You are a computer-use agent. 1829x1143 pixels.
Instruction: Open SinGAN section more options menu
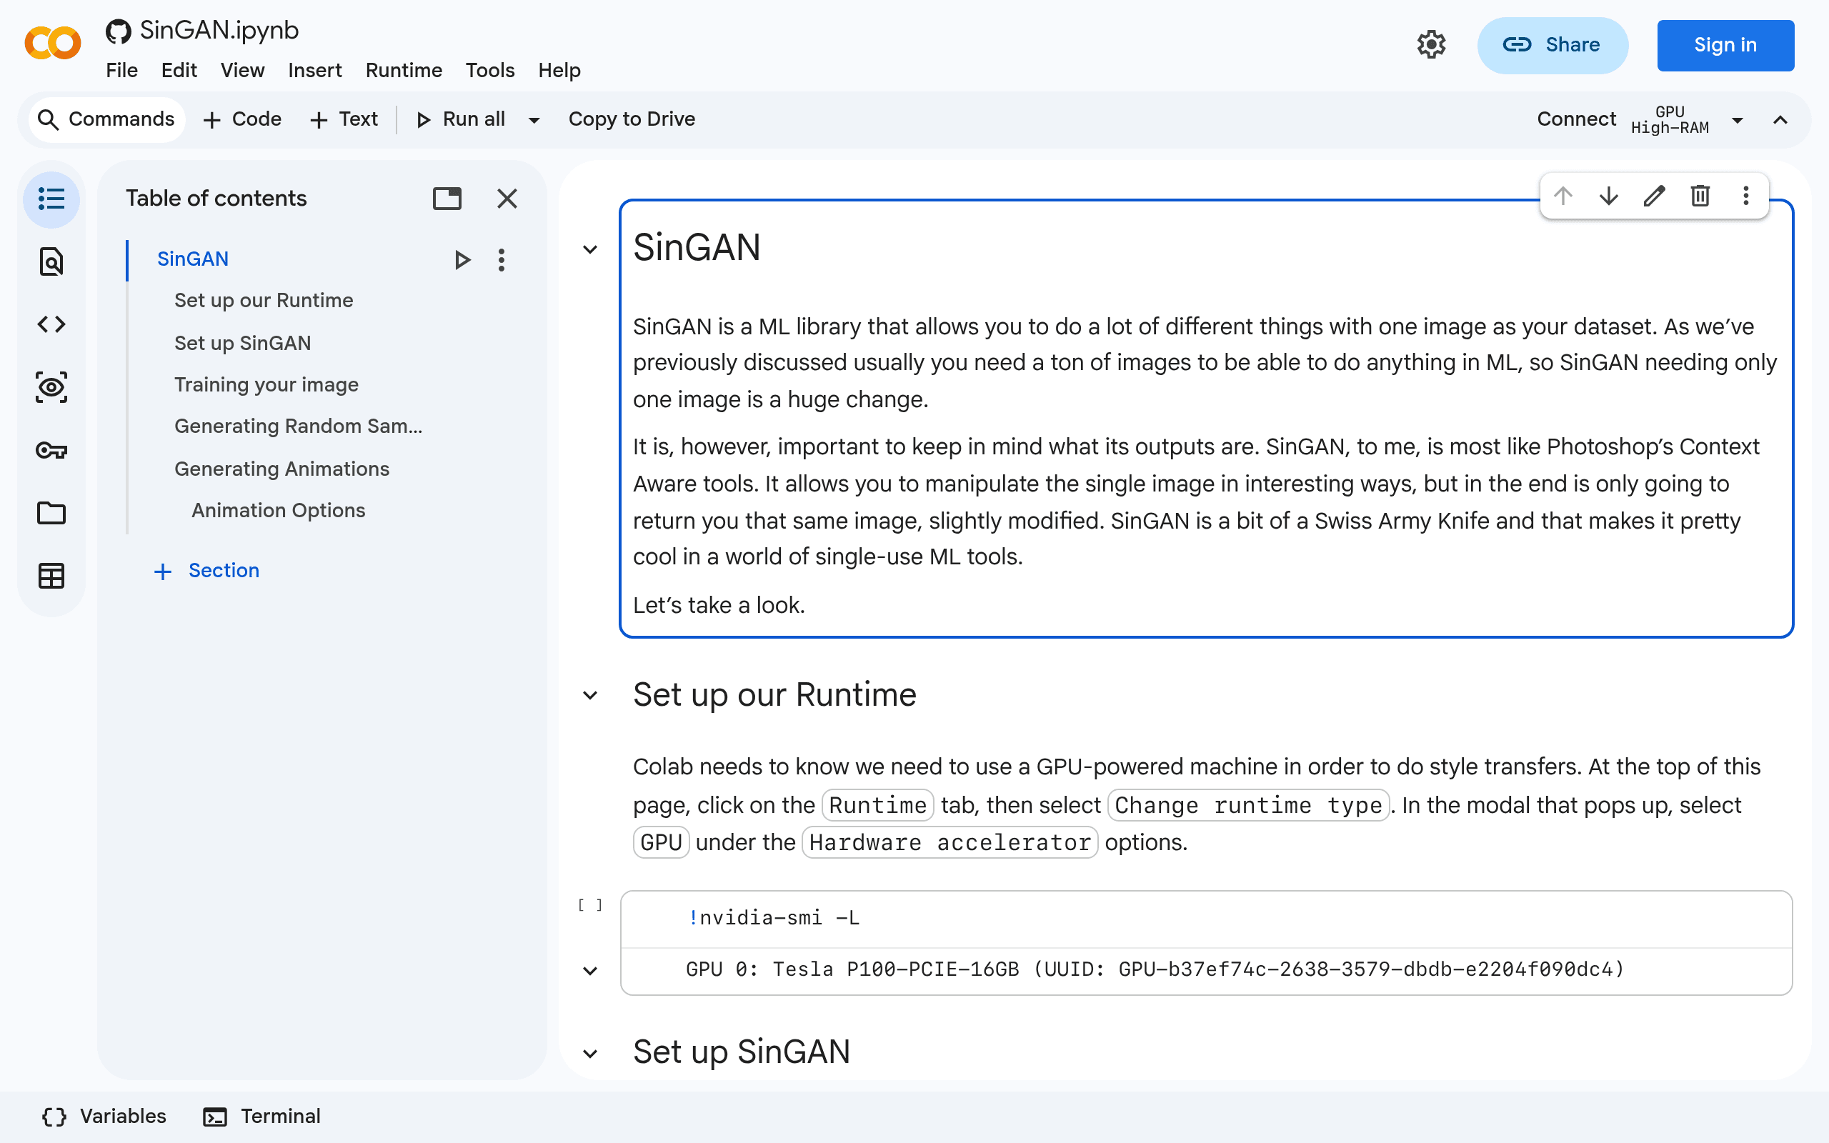501,259
